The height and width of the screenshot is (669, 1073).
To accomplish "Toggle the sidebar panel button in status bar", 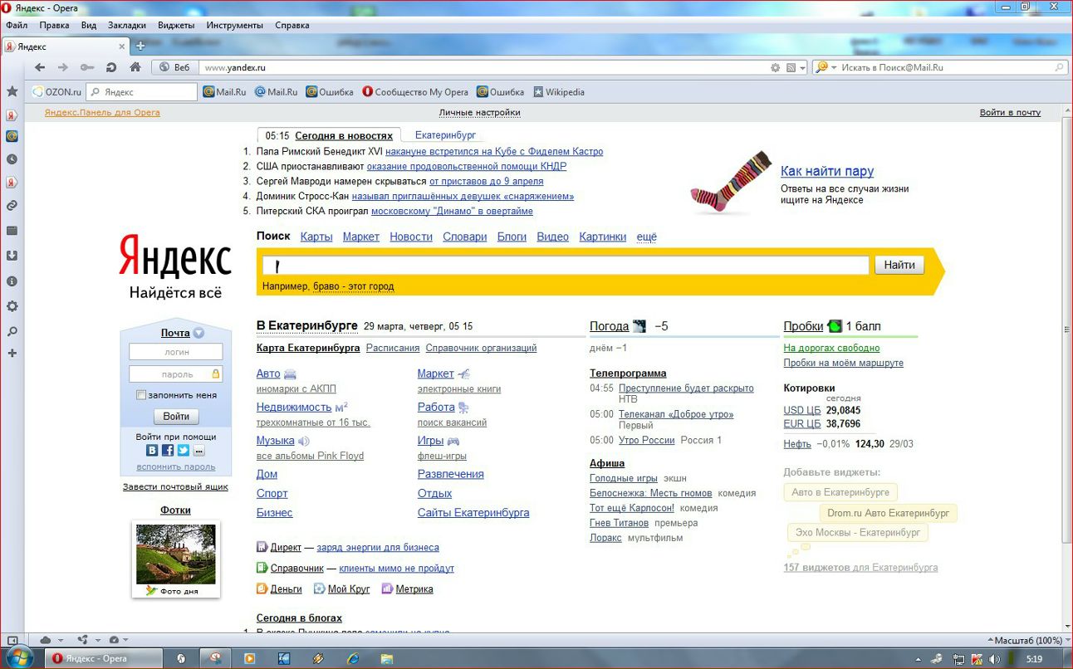I will point(12,640).
